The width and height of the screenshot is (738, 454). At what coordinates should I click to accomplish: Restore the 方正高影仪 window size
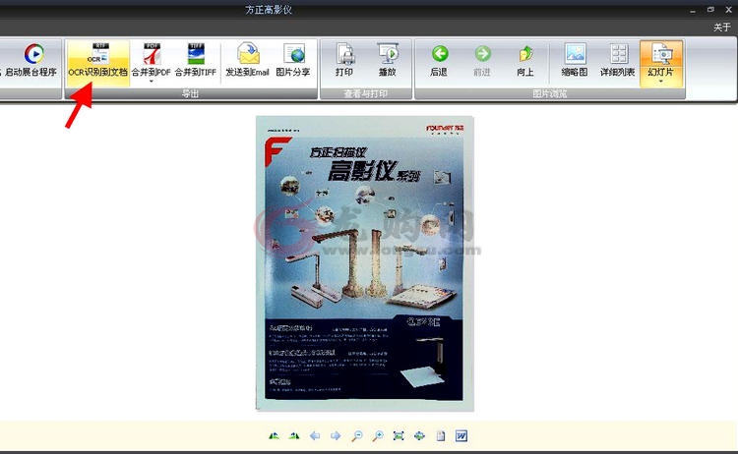coord(710,10)
